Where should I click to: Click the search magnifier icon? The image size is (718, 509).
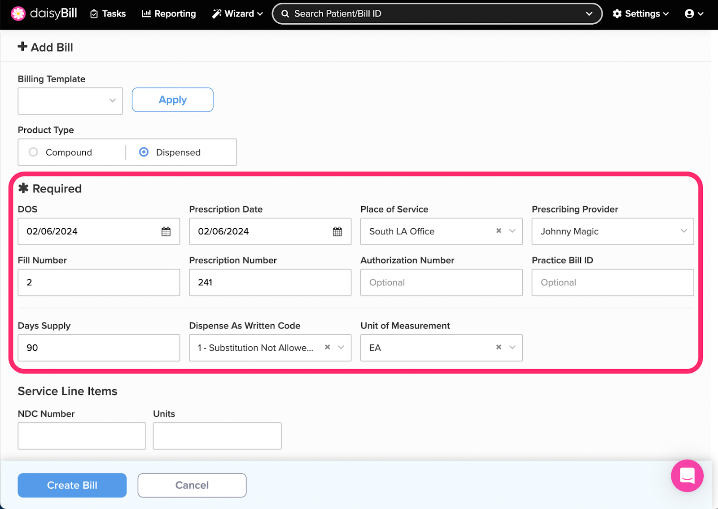[285, 13]
